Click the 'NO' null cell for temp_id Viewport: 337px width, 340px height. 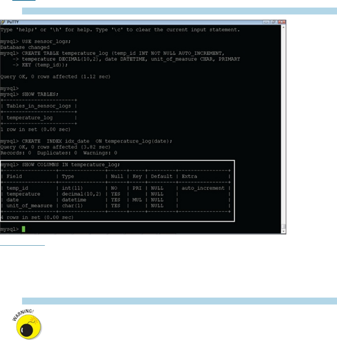point(114,188)
